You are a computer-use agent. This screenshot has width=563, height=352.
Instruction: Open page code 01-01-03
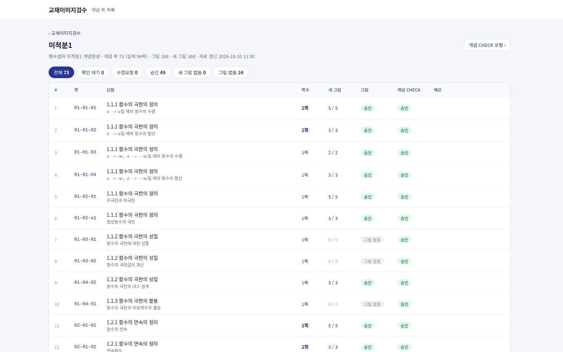[x=85, y=152]
